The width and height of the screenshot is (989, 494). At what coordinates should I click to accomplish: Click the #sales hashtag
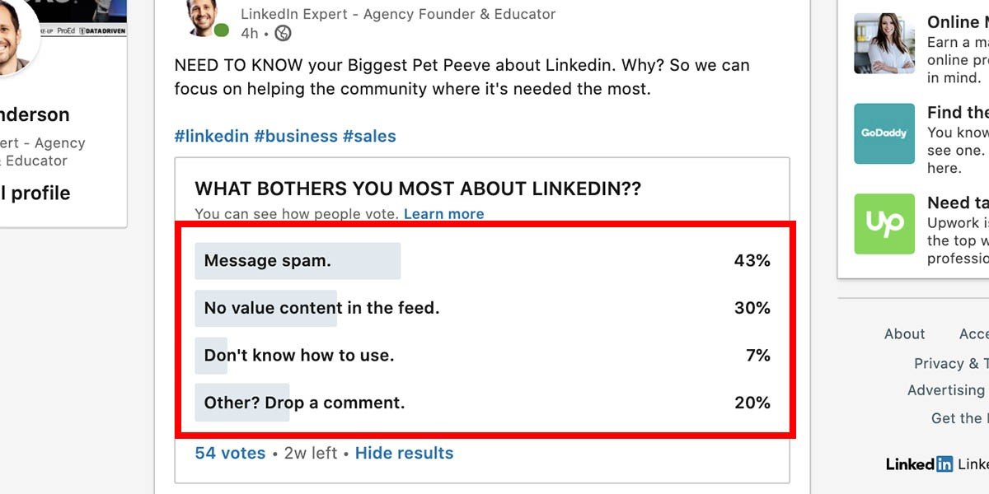369,136
